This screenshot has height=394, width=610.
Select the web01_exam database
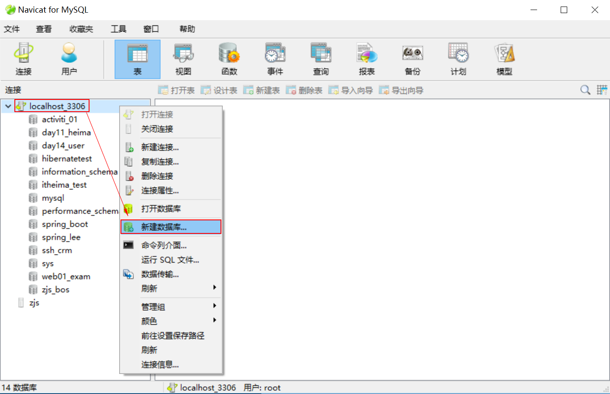[66, 276]
